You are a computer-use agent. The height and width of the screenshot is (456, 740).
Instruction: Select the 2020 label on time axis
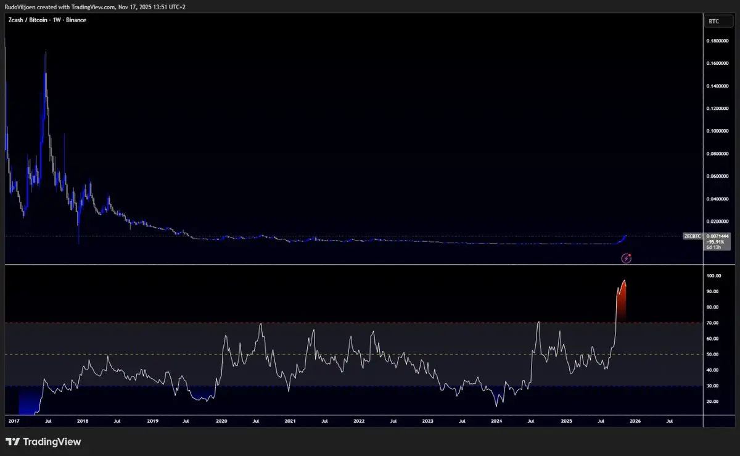(x=221, y=421)
